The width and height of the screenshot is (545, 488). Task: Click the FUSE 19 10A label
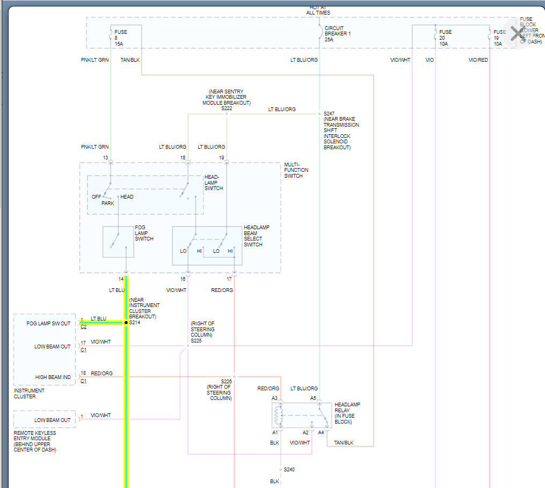tap(499, 38)
